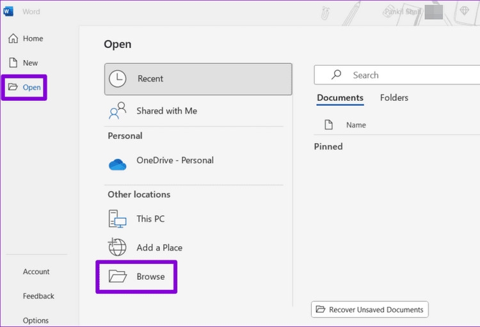The width and height of the screenshot is (480, 327).
Task: Click the Word app logo icon
Action: [8, 11]
